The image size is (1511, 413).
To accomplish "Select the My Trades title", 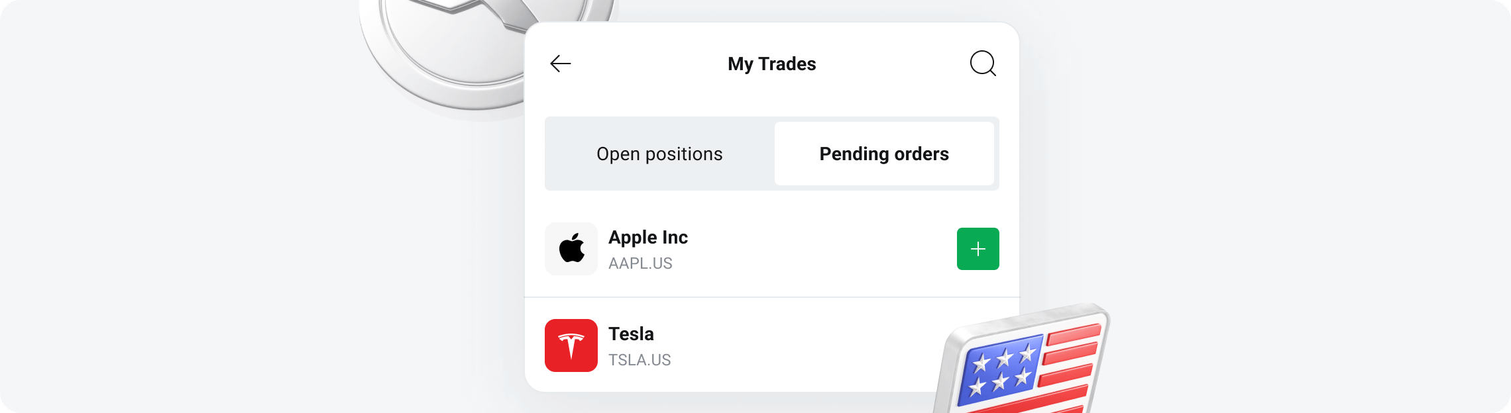I will point(771,64).
